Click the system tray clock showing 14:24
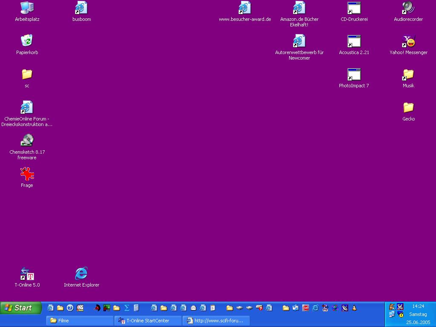 [418, 306]
